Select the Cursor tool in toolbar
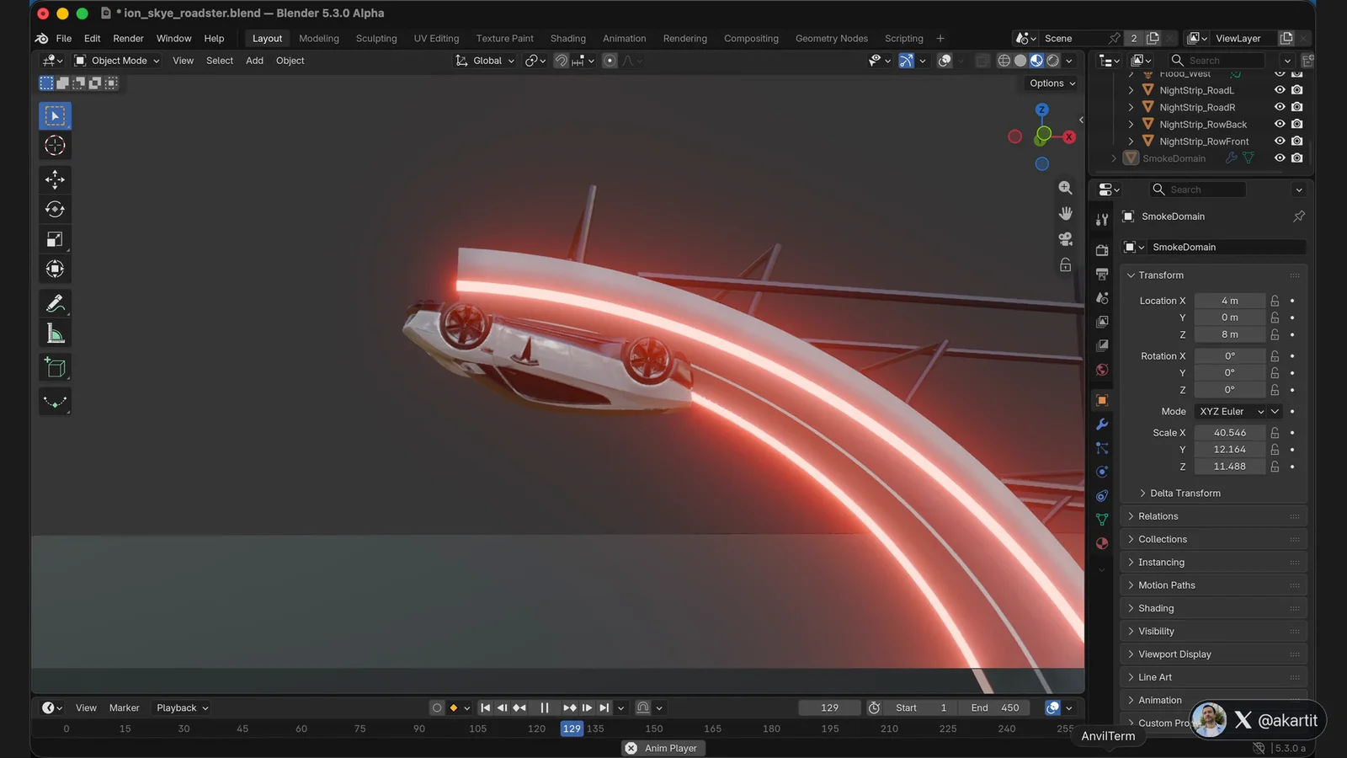The width and height of the screenshot is (1347, 758). click(x=55, y=146)
